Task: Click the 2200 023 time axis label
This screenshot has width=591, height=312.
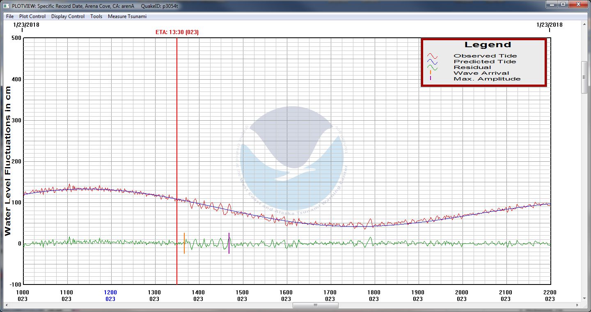Action: coord(550,296)
